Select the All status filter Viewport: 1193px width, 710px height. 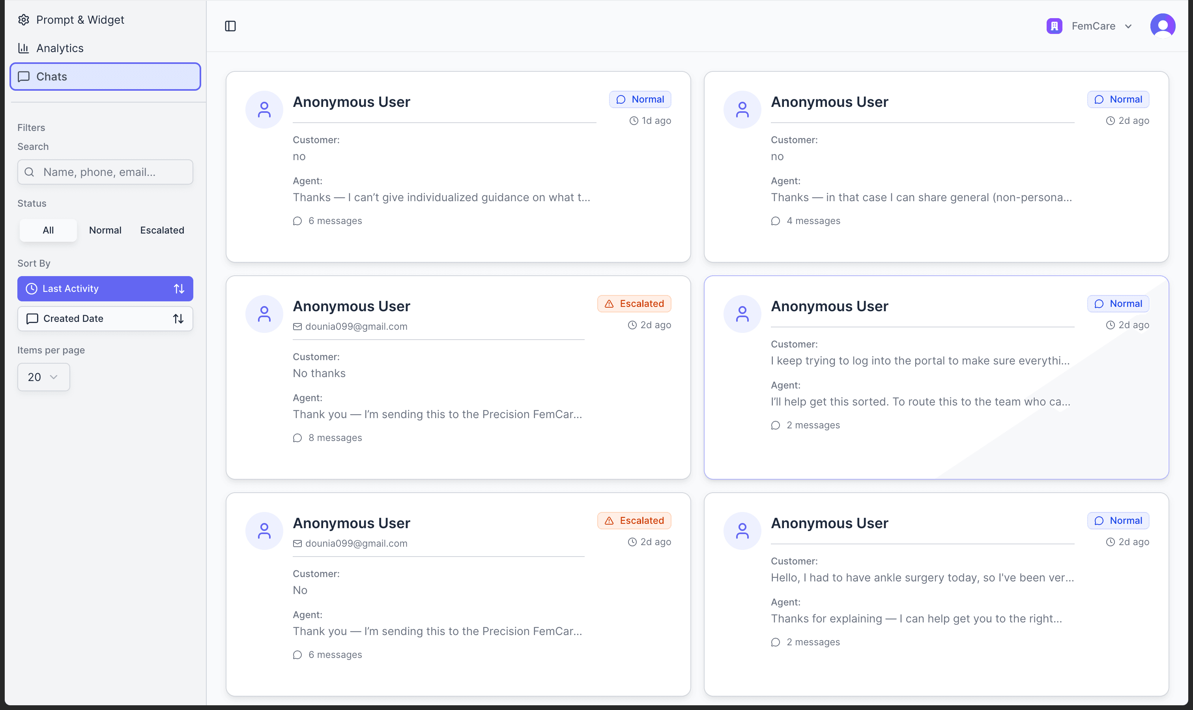[48, 230]
